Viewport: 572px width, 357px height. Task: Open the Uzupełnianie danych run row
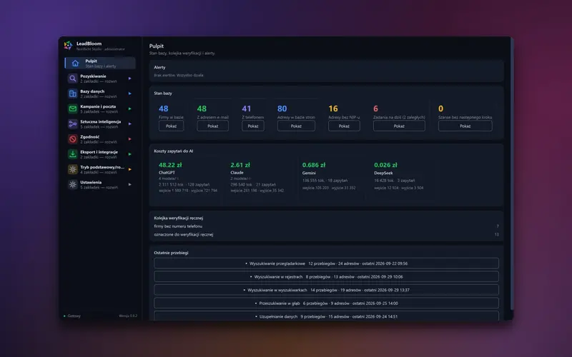[x=326, y=316]
